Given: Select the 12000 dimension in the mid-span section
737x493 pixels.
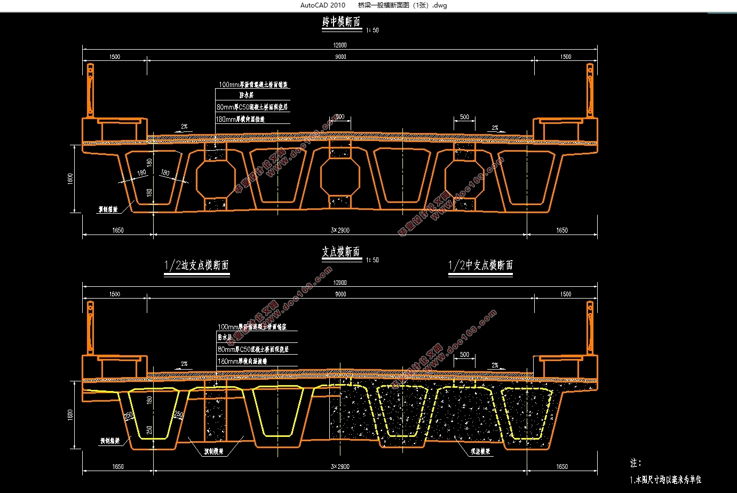Looking at the screenshot, I should [340, 45].
